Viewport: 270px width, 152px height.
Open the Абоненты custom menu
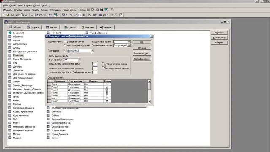coord(8,10)
